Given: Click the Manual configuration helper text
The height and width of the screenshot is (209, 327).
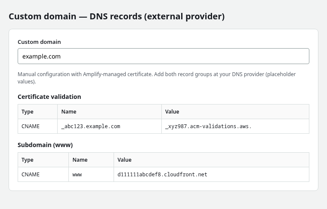Looking at the screenshot, I should tap(157, 78).
